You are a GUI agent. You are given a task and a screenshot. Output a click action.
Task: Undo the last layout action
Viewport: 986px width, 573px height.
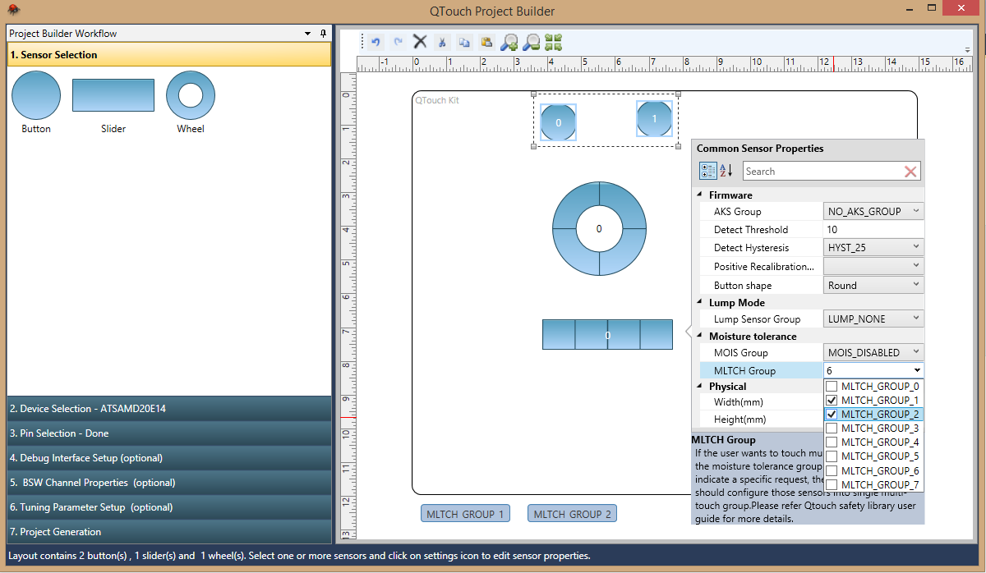[376, 42]
